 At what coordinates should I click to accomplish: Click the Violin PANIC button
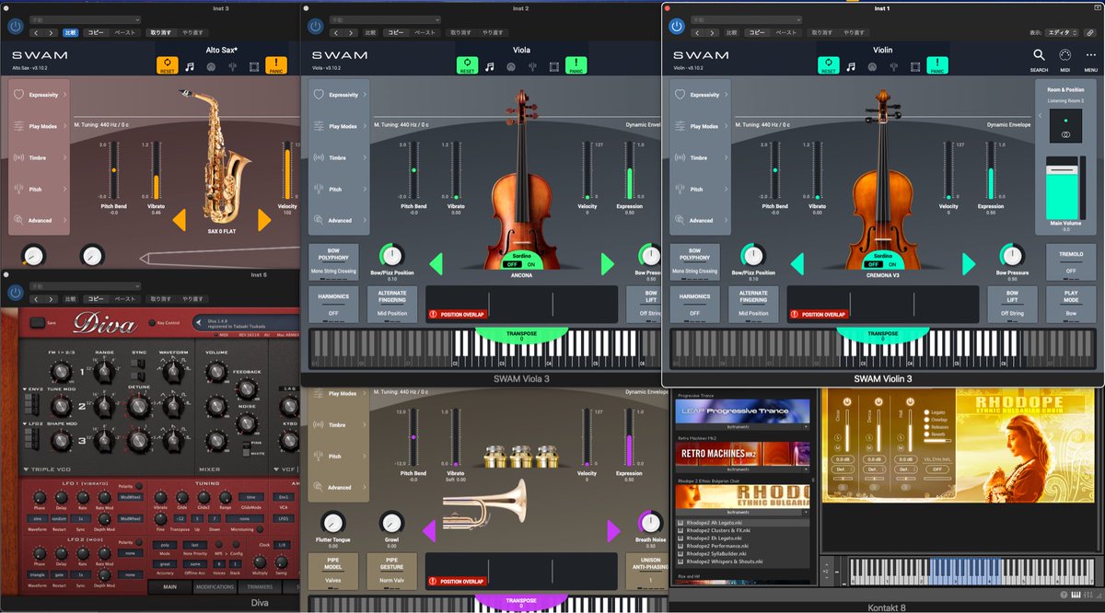tap(937, 65)
